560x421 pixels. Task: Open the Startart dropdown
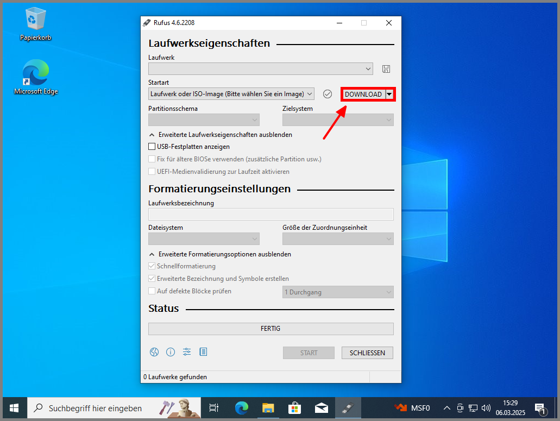[x=231, y=94]
